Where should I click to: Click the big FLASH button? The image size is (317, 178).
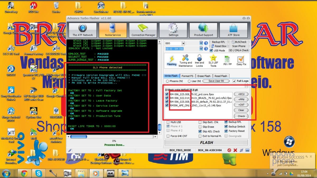point(206,142)
